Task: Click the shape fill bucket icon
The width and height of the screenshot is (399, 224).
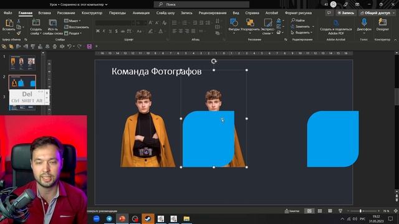Action: [279, 21]
